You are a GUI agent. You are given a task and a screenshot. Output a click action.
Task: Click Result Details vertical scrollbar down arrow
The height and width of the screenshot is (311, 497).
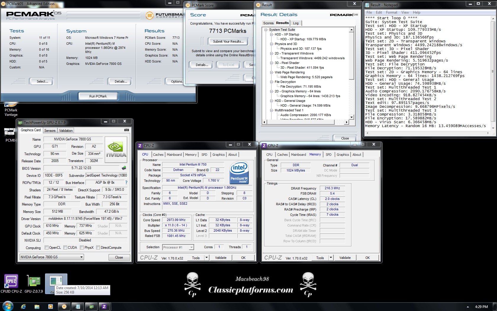pos(351,117)
